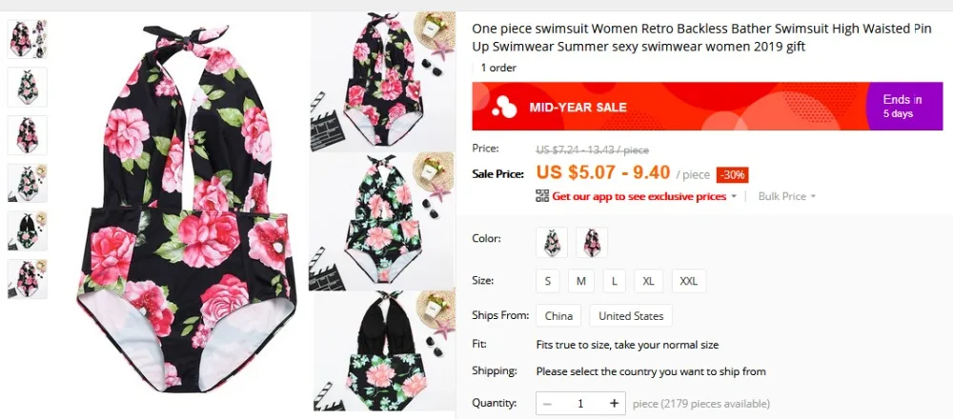This screenshot has width=953, height=419.
Task: Increase quantity with the plus button
Action: click(x=614, y=403)
